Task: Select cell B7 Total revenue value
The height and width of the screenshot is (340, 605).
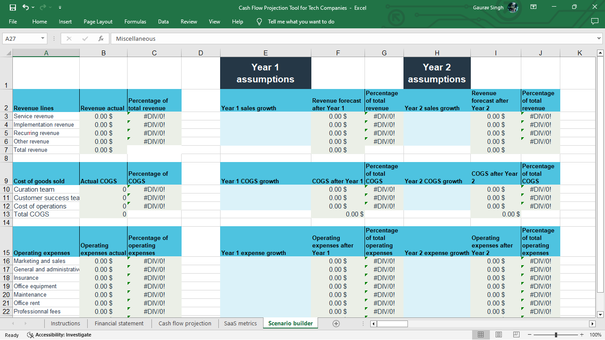Action: pyautogui.click(x=103, y=150)
